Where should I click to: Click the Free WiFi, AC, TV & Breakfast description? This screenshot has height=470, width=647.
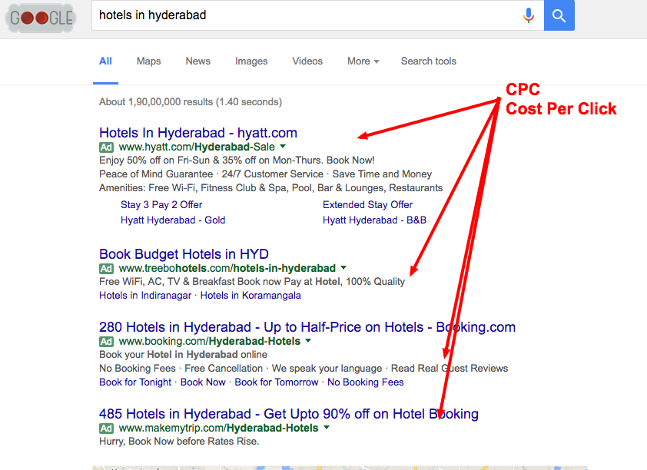coord(252,282)
